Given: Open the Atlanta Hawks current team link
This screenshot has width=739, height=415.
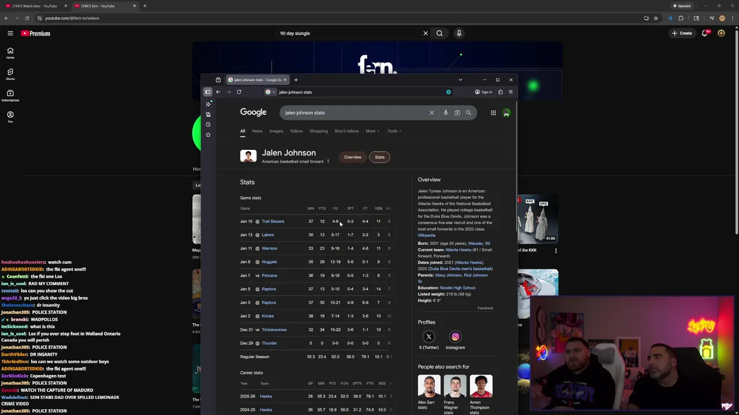Looking at the screenshot, I should point(458,250).
